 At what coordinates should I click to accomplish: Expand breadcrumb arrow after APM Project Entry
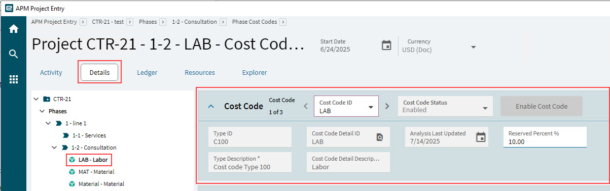click(x=83, y=22)
